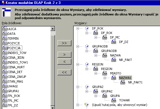Viewport: 160px width, 109px height.
Task: Select the INDEKS_TOW source field
Action: [17, 53]
